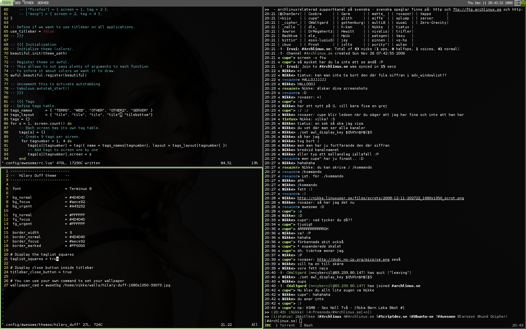Image resolution: width=526 pixels, height=329 pixels.
Task: Click the IRC input prompt [#Archlinux.se]
Action: click(x=281, y=321)
